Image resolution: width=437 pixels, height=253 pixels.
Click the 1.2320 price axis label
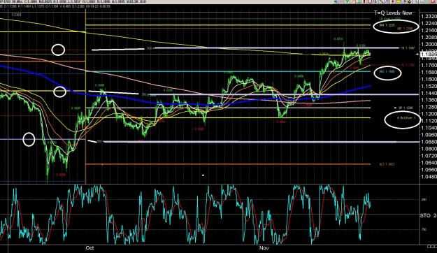(429, 17)
